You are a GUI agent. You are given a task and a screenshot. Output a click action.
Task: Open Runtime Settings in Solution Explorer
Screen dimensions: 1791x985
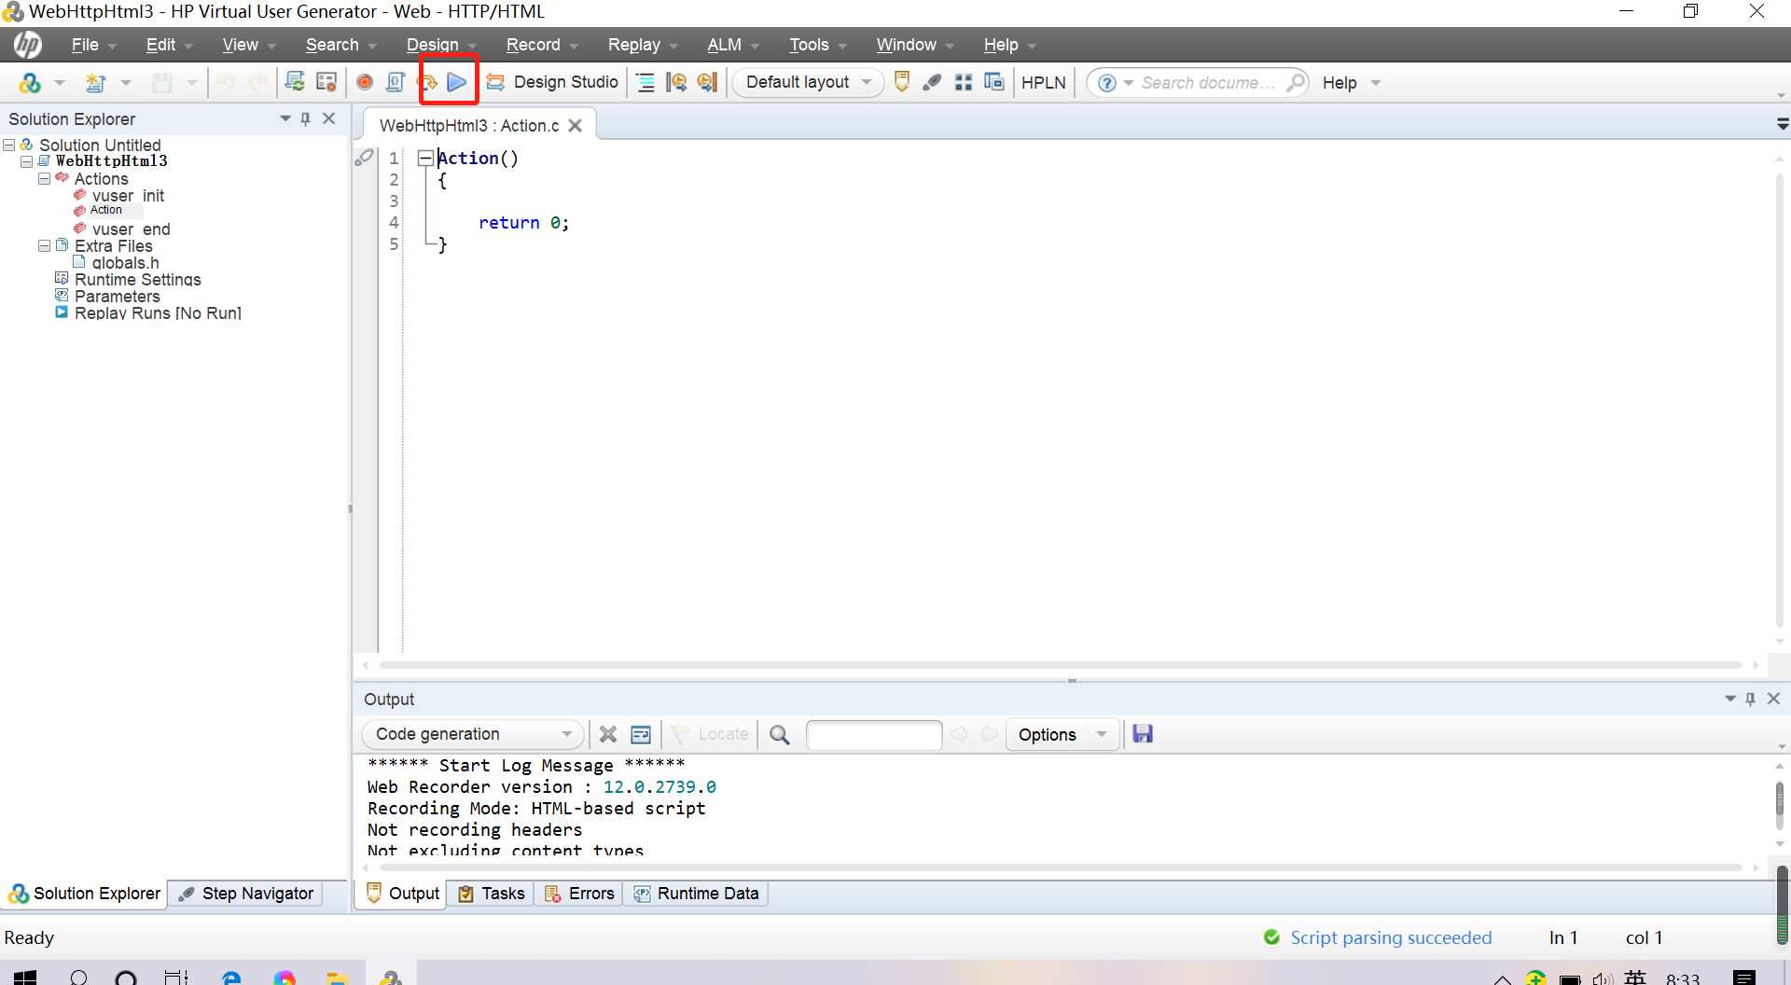click(x=137, y=280)
